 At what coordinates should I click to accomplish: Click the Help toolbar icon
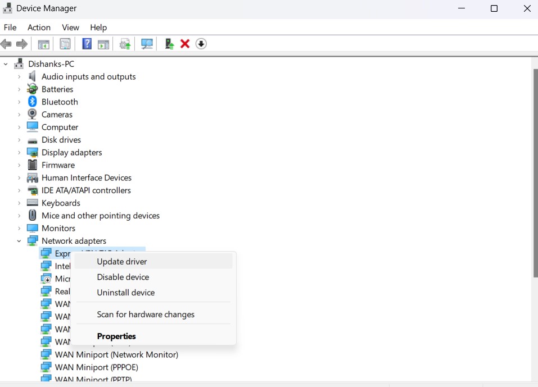(x=86, y=43)
